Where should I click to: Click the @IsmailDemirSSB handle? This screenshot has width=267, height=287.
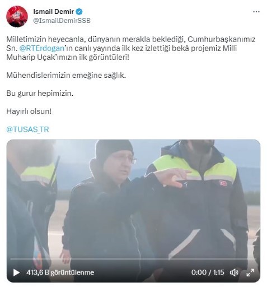click(x=62, y=21)
